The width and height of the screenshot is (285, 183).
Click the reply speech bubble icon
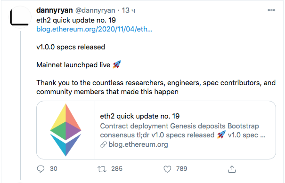(x=41, y=169)
